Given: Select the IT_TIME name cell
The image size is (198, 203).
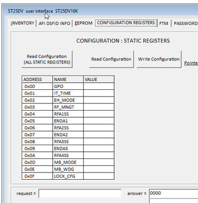Looking at the screenshot, I should pyautogui.click(x=68, y=93).
